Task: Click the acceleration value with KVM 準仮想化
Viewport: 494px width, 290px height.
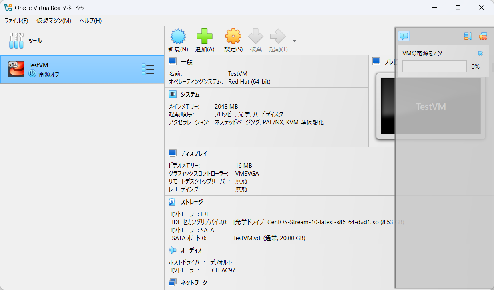Action: pos(269,122)
